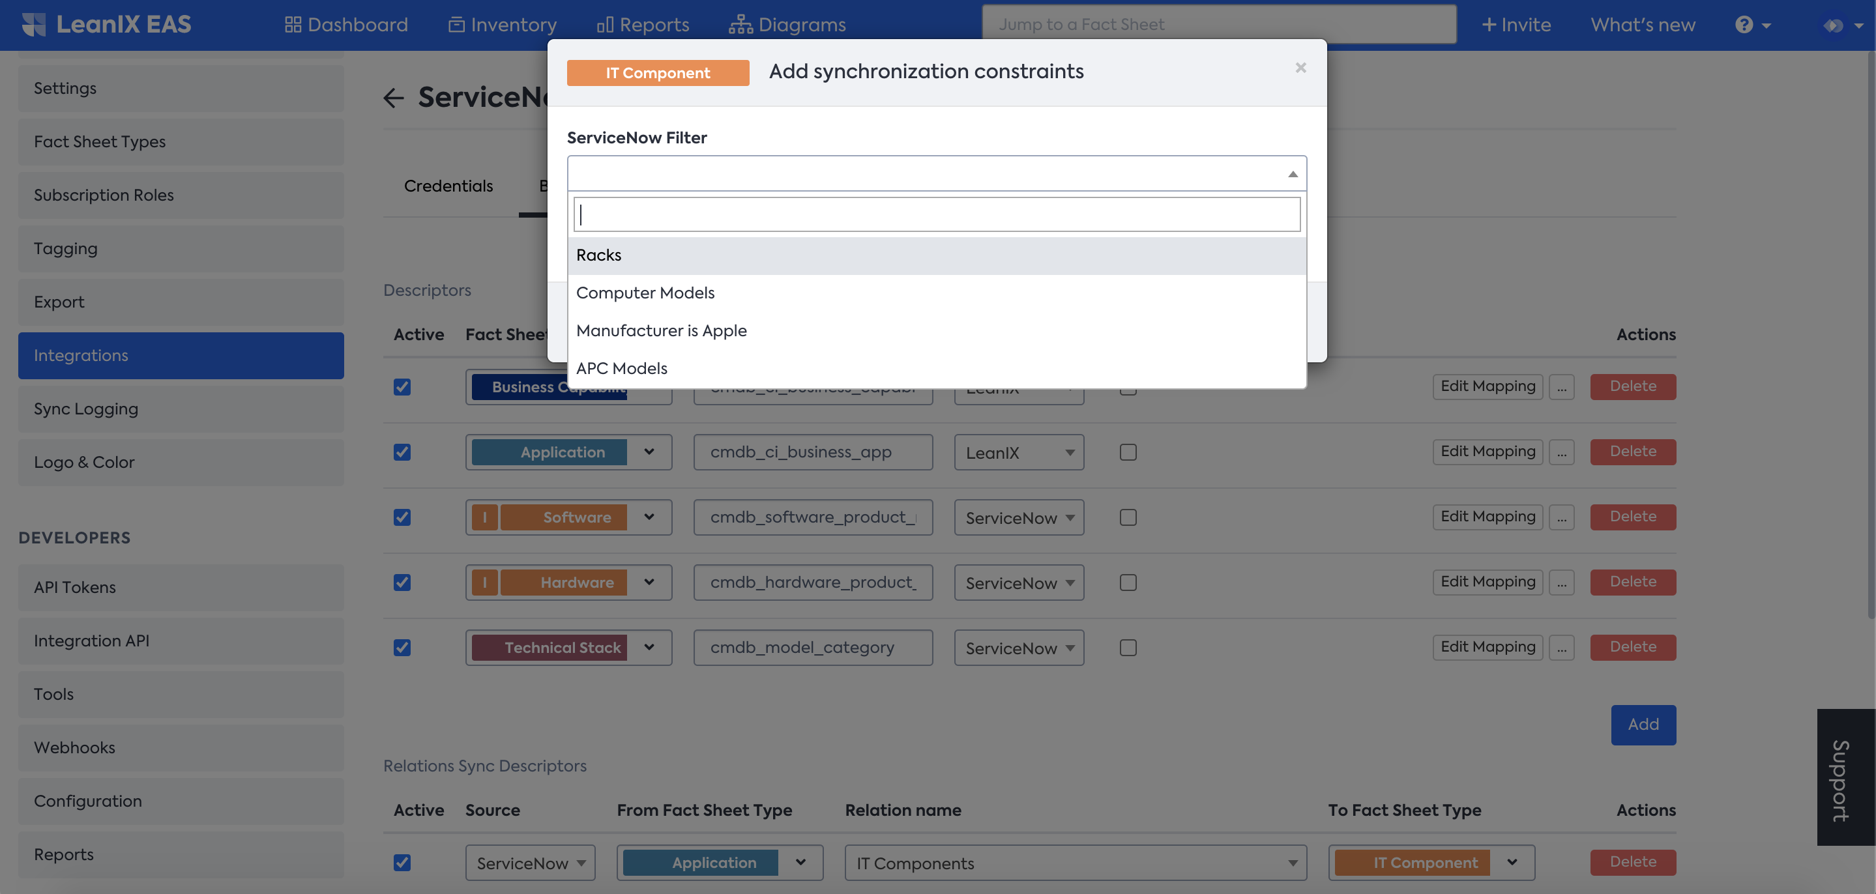
Task: Open more options for Application row
Action: point(1561,452)
